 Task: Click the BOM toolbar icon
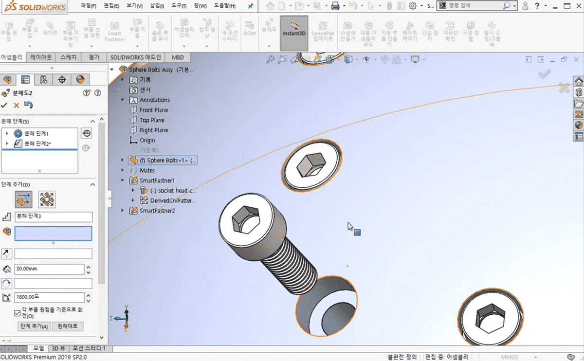(x=250, y=28)
